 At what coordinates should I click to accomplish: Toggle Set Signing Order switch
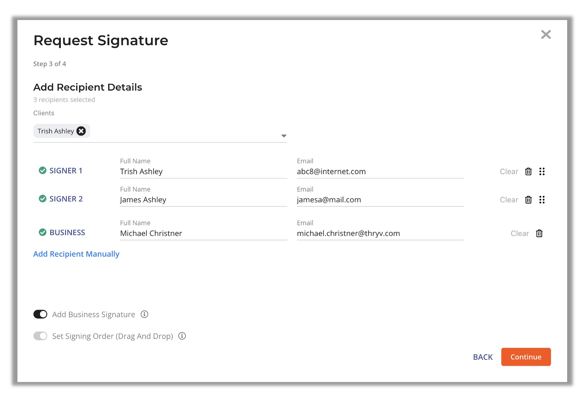(40, 336)
